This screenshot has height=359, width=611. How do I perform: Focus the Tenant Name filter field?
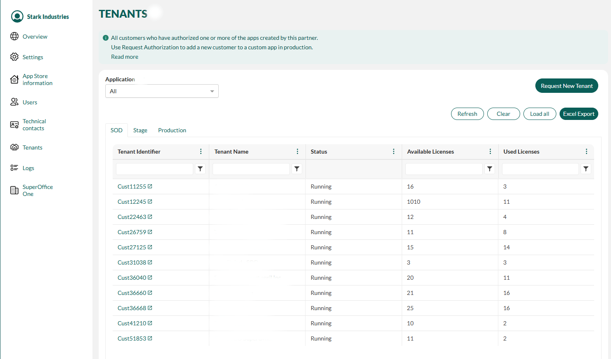pyautogui.click(x=251, y=169)
